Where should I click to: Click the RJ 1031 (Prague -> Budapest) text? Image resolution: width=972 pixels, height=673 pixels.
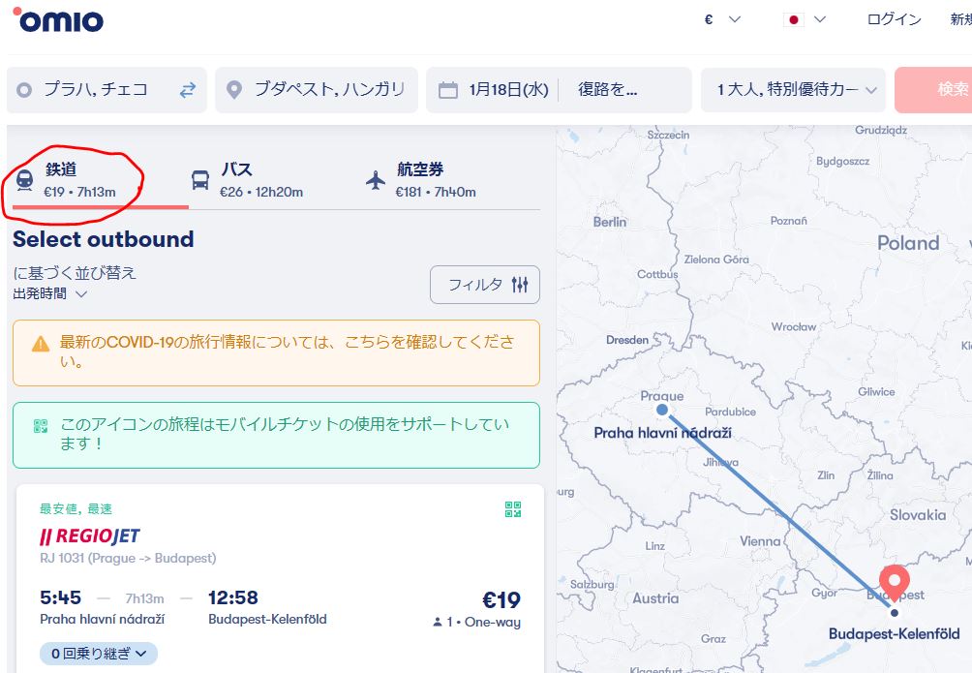pyautogui.click(x=128, y=558)
